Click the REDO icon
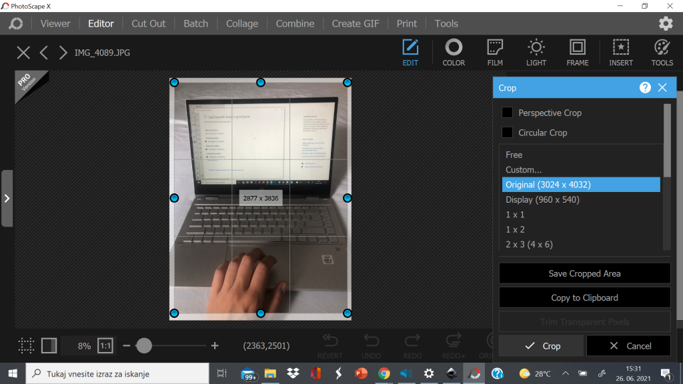The height and width of the screenshot is (384, 683). [x=412, y=347]
